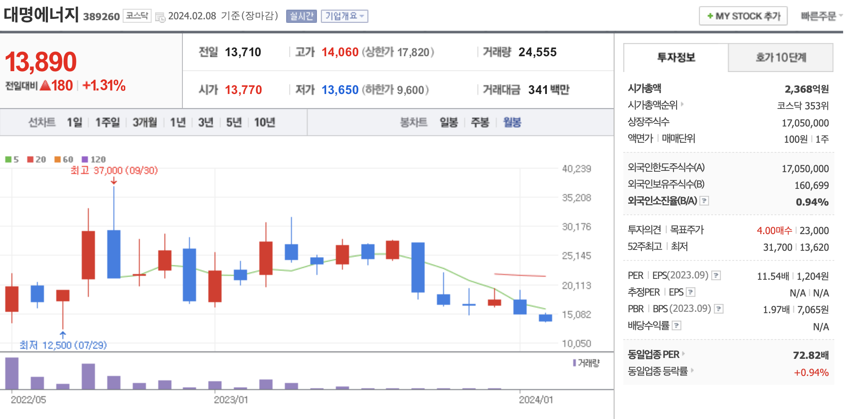Click the orange 60-day moving average swatch
The width and height of the screenshot is (844, 419).
(58, 159)
